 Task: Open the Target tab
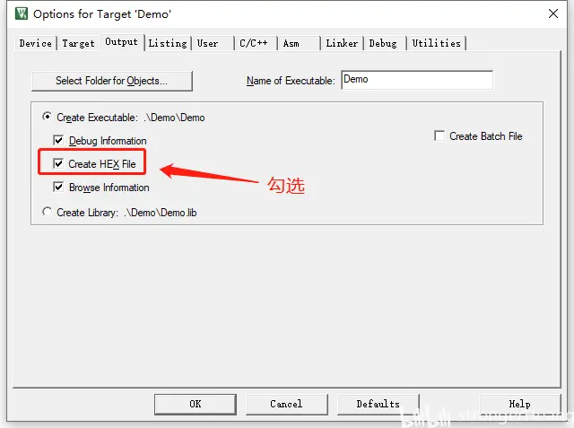78,43
